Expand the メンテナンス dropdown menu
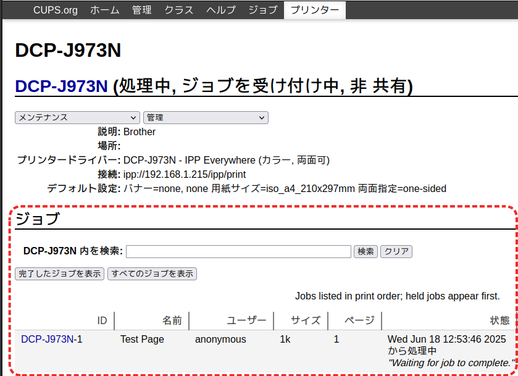The image size is (518, 376). point(78,117)
